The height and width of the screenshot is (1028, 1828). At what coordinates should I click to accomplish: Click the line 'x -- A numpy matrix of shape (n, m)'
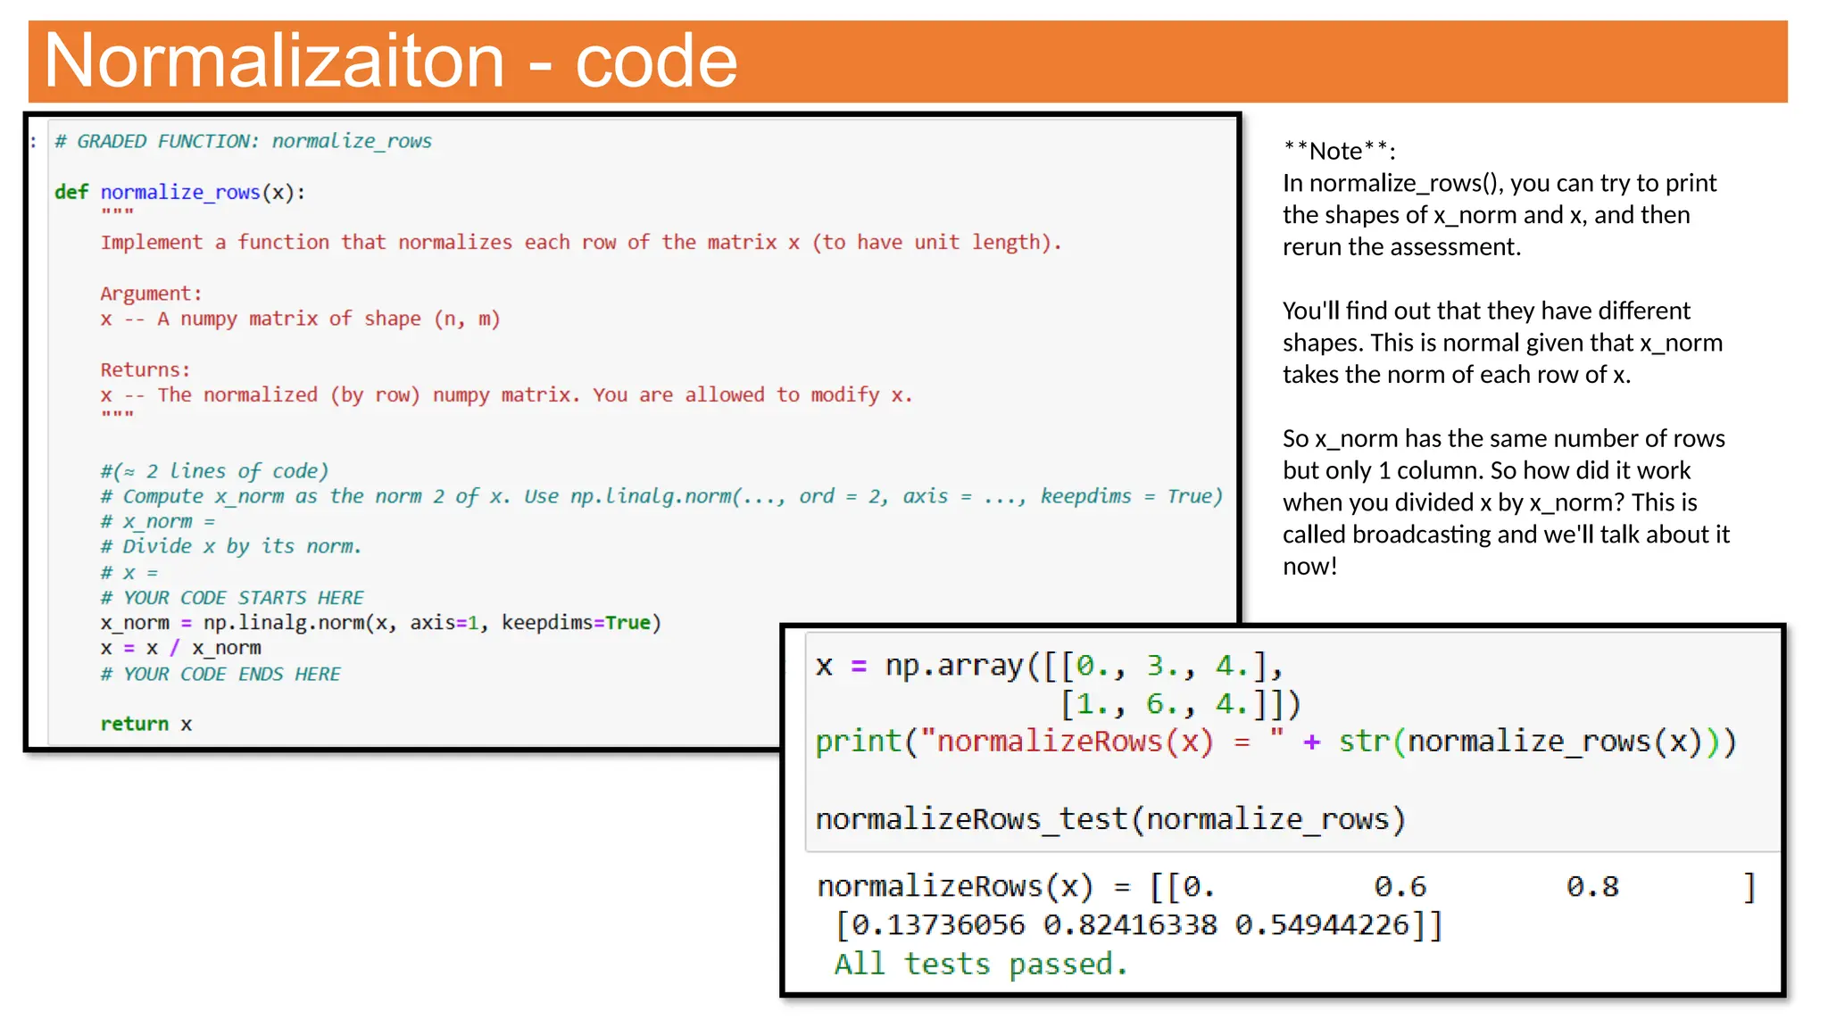point(300,319)
